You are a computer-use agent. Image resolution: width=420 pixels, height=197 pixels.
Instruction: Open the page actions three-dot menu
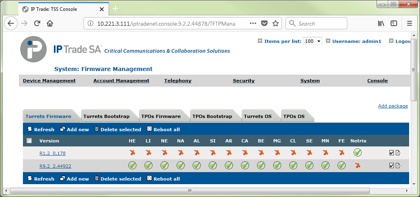(x=253, y=24)
